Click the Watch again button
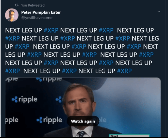The image size is (168, 138). [x=83, y=121]
